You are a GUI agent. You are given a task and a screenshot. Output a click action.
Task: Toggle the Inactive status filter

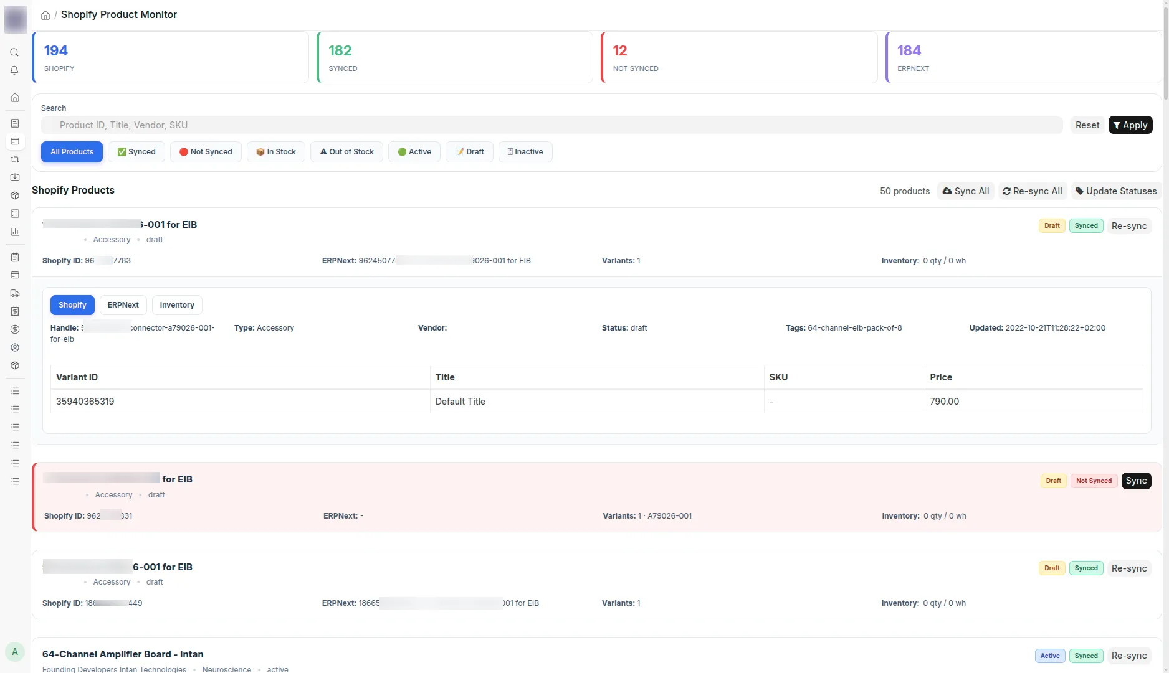click(525, 152)
